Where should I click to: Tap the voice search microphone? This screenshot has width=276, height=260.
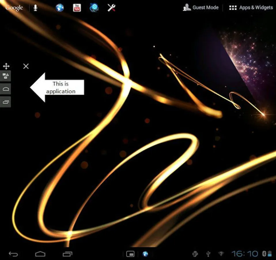coord(35,8)
